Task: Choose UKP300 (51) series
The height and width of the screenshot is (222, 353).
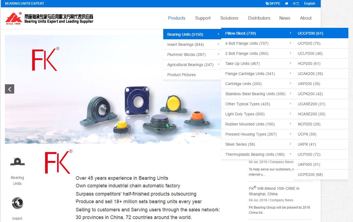Action: [321, 164]
